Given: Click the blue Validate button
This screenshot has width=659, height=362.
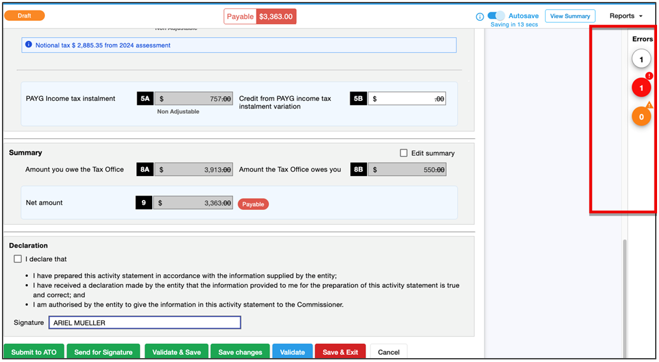Looking at the screenshot, I should (292, 352).
